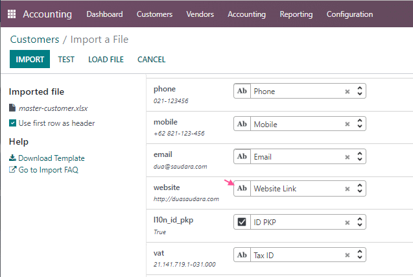Click the IMPORT button

point(30,59)
